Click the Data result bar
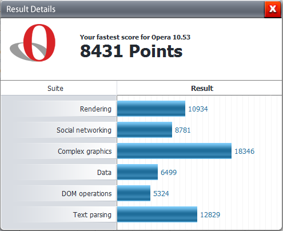 pyautogui.click(x=137, y=172)
